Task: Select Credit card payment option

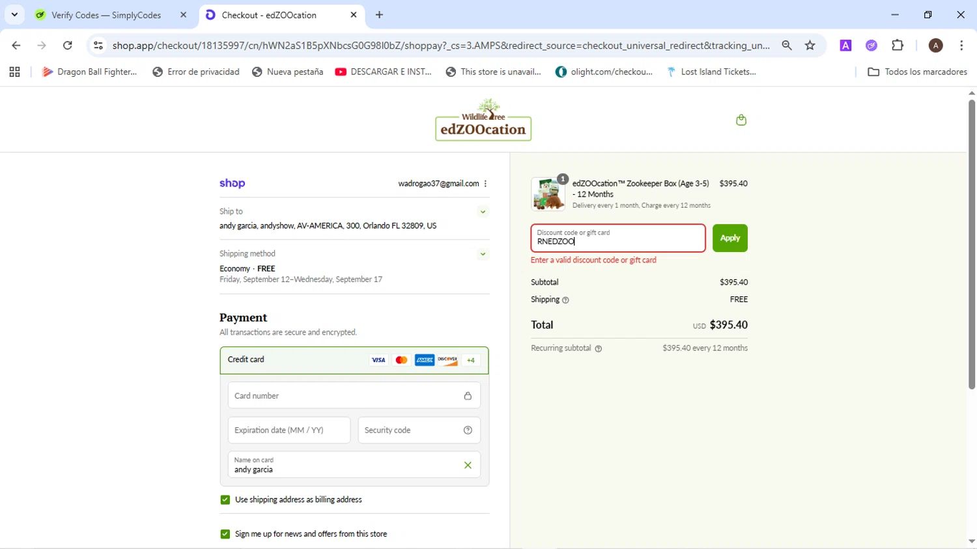Action: [354, 360]
